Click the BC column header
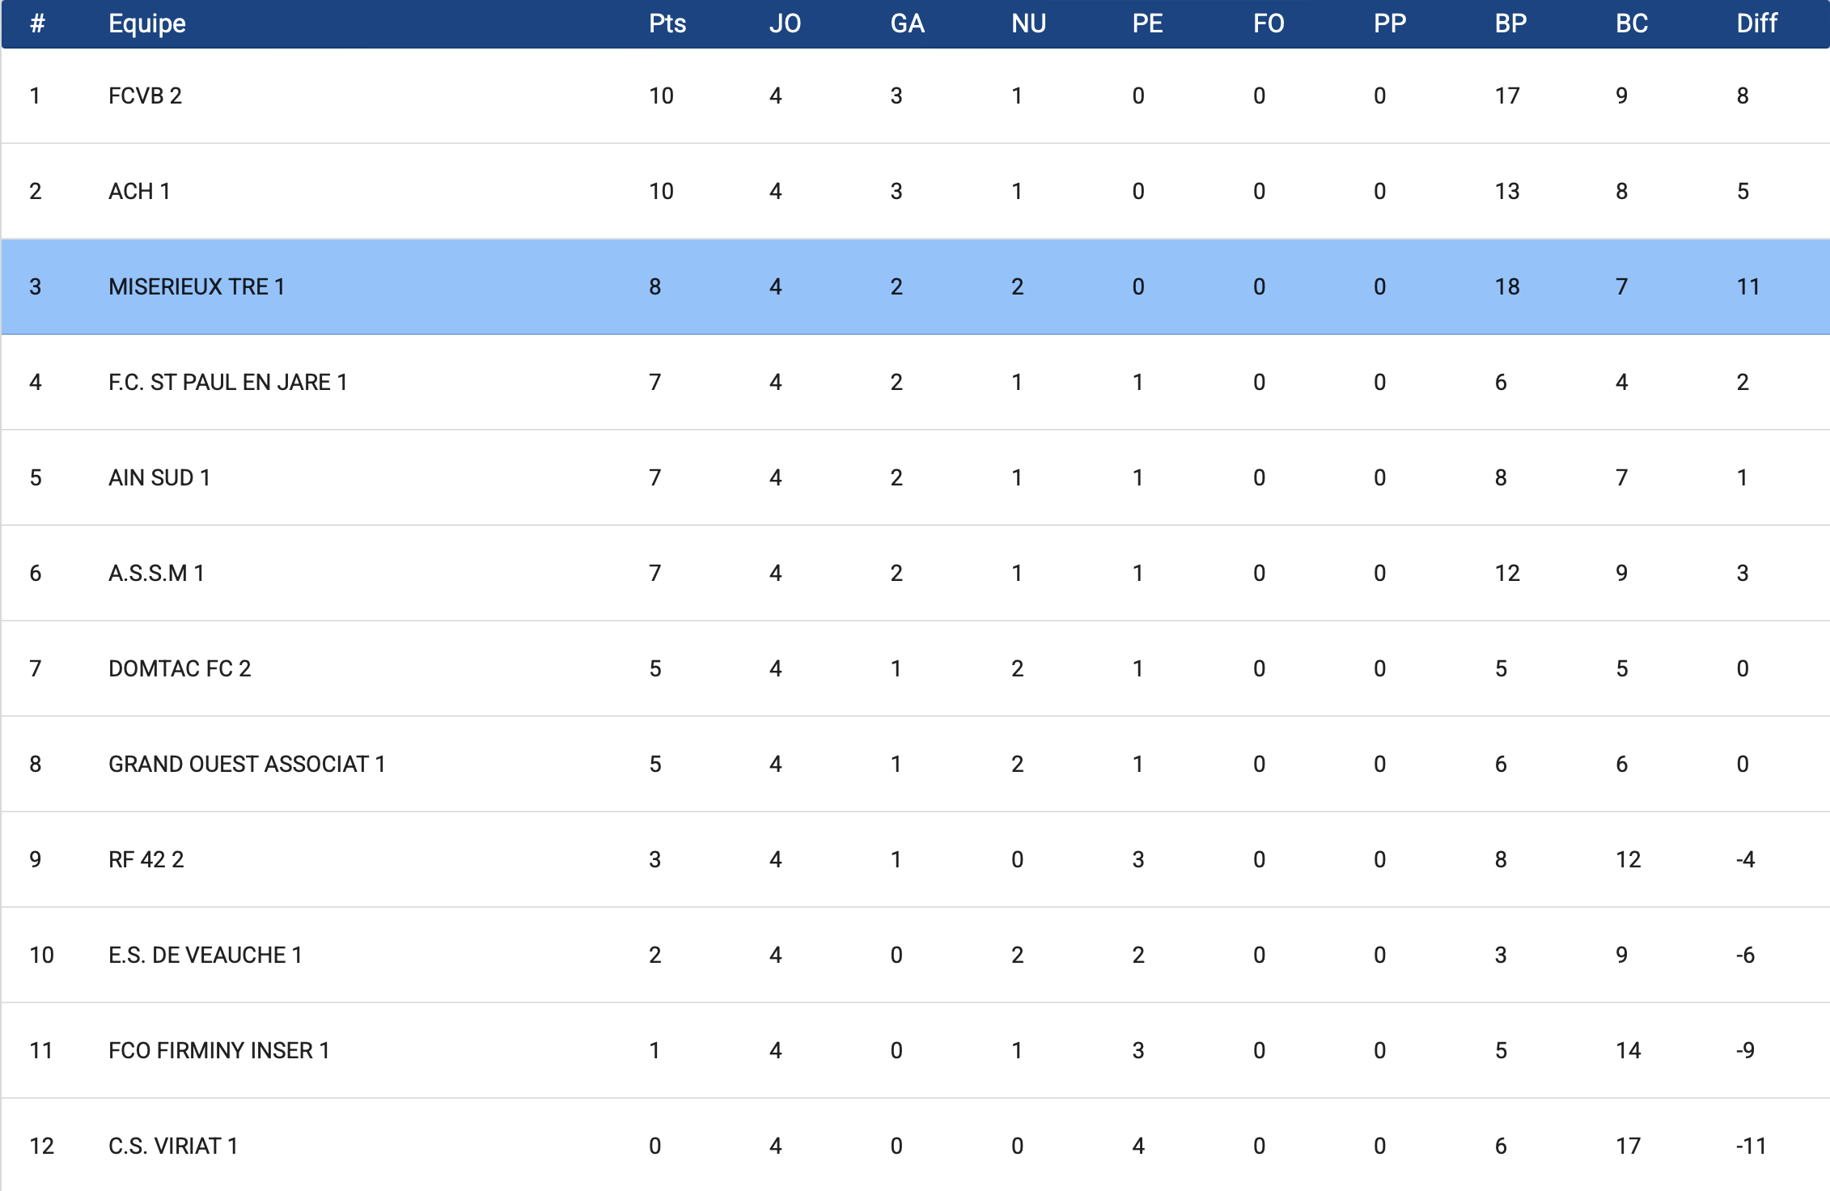The height and width of the screenshot is (1191, 1830). click(x=1631, y=23)
